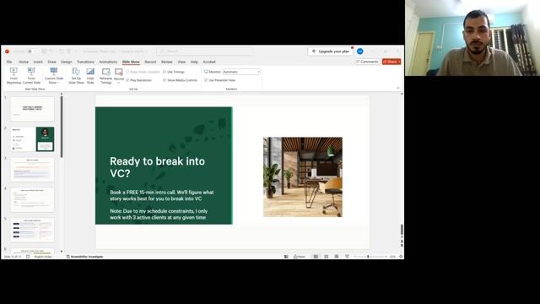The image size is (540, 304).
Task: Click the zoom slider in status bar
Action: point(370,257)
